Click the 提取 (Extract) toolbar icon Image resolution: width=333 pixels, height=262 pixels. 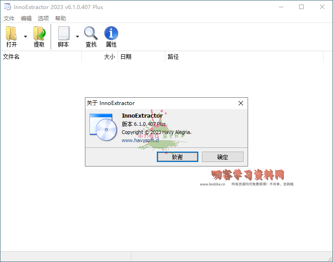pyautogui.click(x=39, y=33)
